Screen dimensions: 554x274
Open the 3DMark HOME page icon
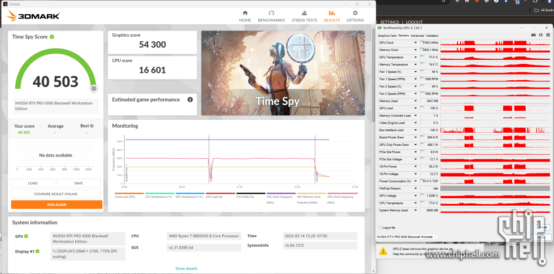tap(245, 13)
